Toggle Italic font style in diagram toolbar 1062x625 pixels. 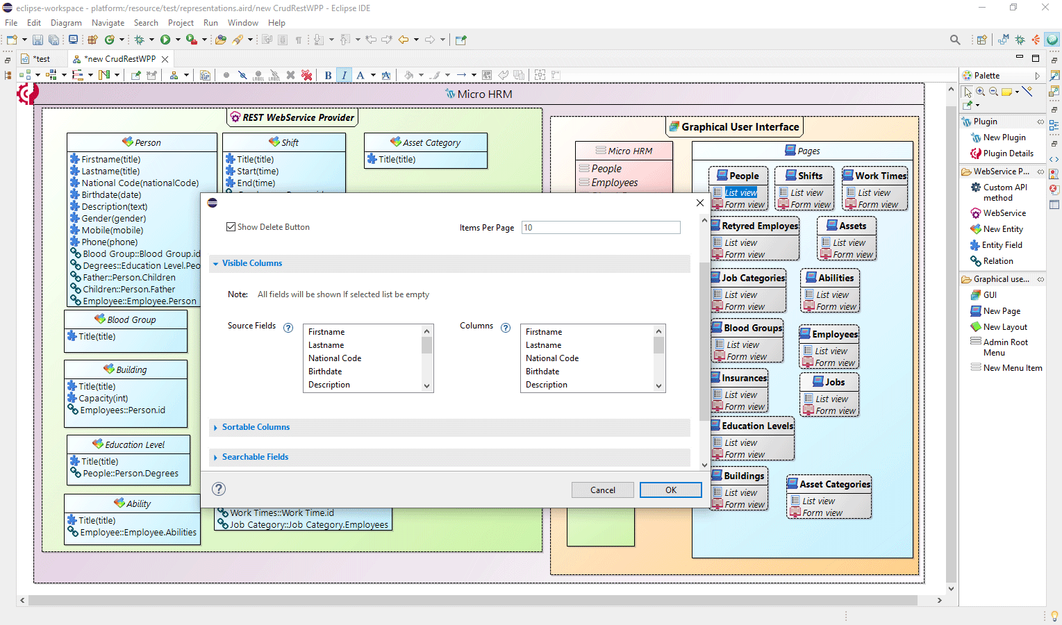tap(344, 75)
